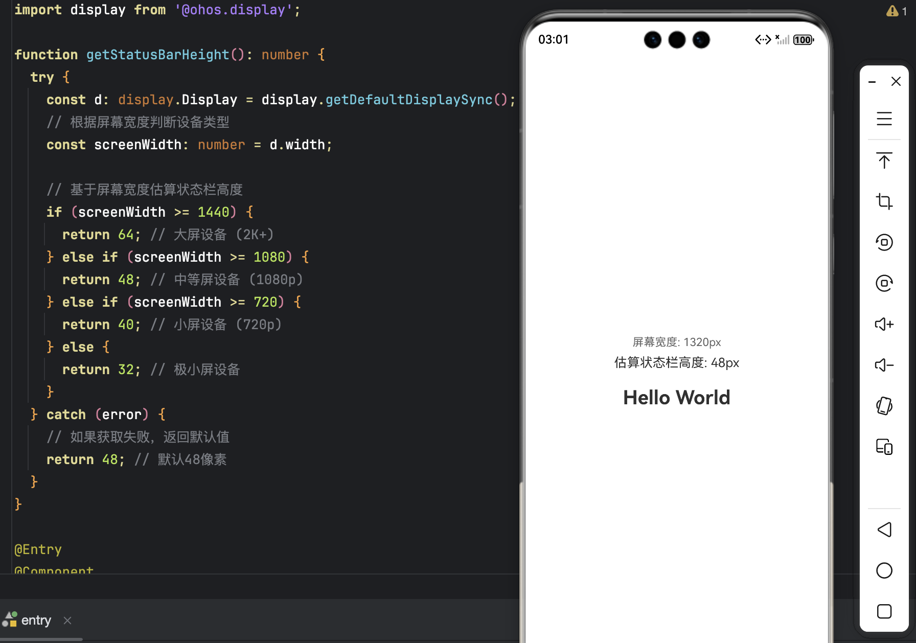Click the shake device icon
This screenshot has width=916, height=643.
point(884,406)
